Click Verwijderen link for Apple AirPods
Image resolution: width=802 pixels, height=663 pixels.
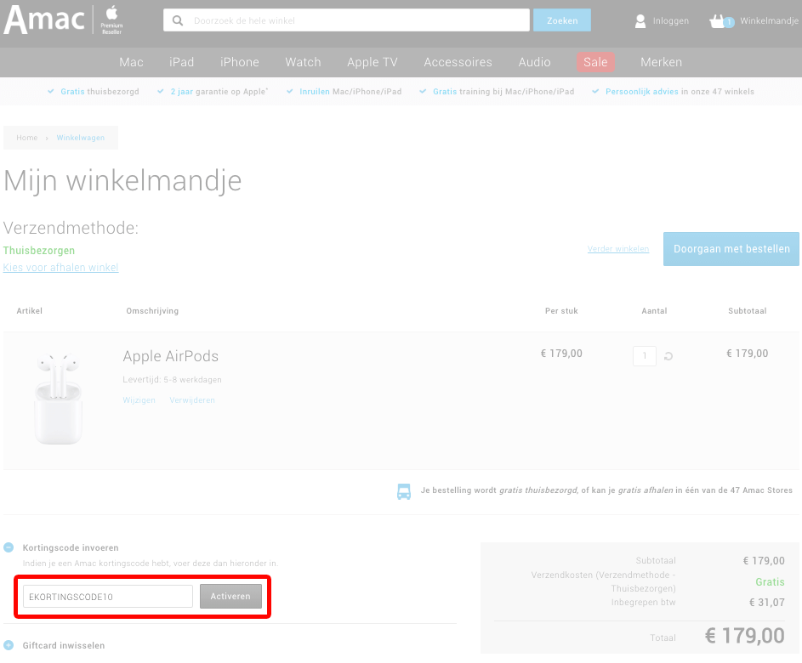coord(192,400)
